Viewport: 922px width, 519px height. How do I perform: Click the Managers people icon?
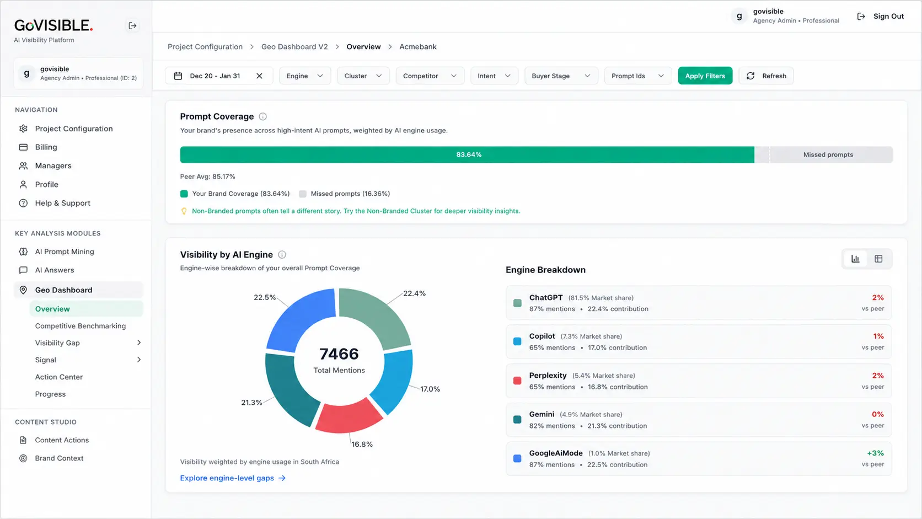[x=23, y=166]
